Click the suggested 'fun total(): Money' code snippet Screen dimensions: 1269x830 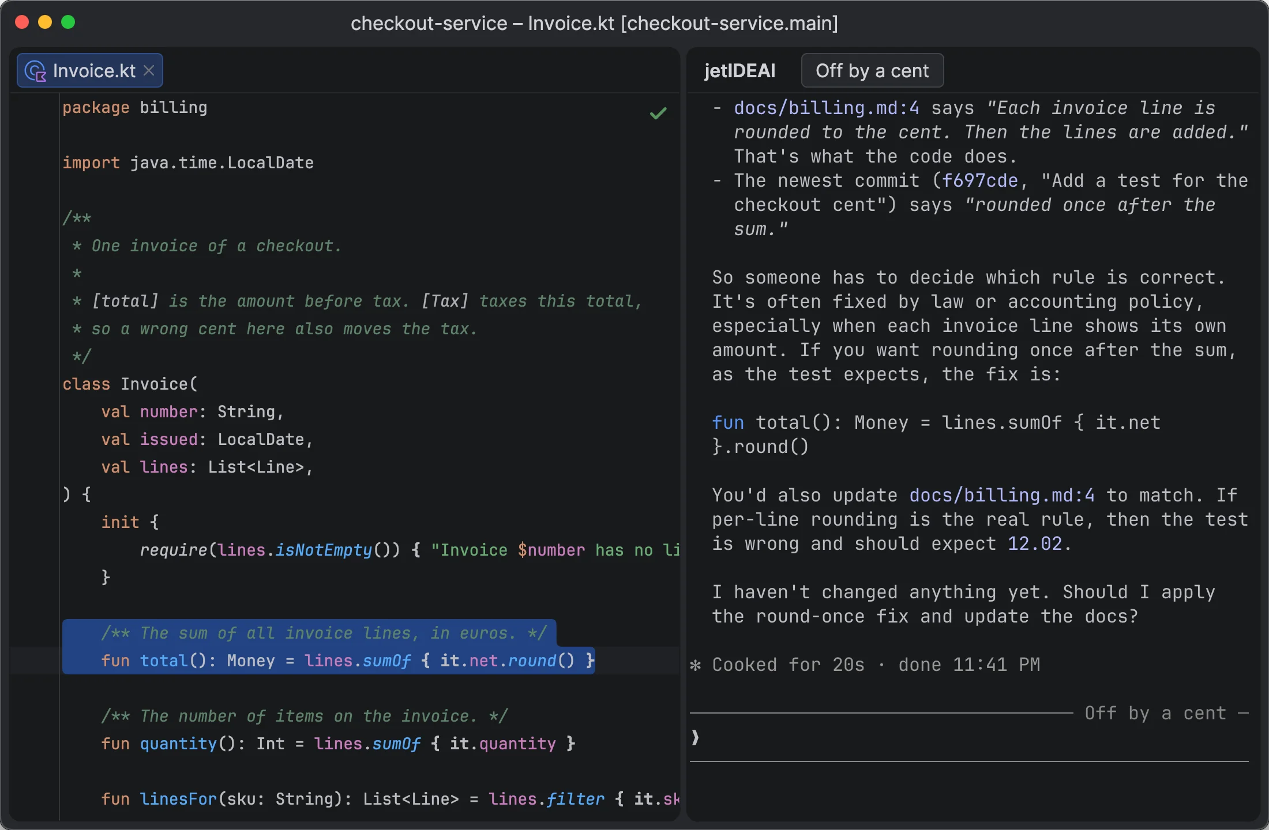click(936, 435)
